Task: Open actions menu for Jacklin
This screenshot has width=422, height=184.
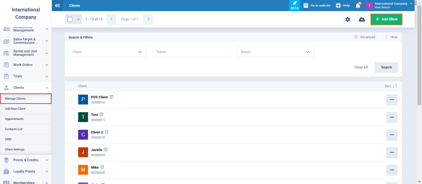Action: (x=392, y=152)
